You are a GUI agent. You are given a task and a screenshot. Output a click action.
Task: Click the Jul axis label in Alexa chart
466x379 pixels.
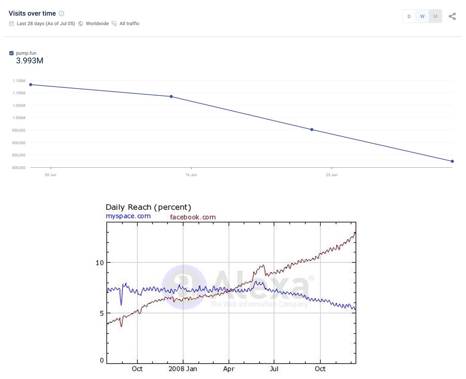tap(275, 369)
